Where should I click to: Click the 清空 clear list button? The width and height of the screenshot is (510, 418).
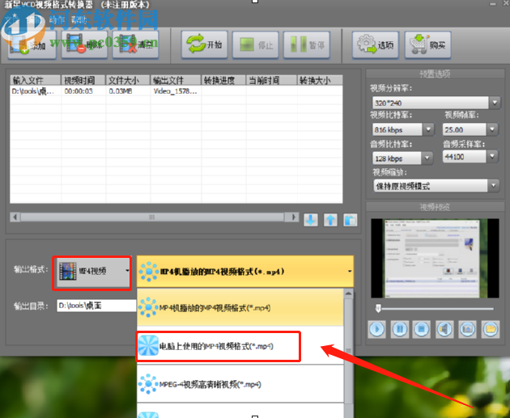pyautogui.click(x=135, y=44)
